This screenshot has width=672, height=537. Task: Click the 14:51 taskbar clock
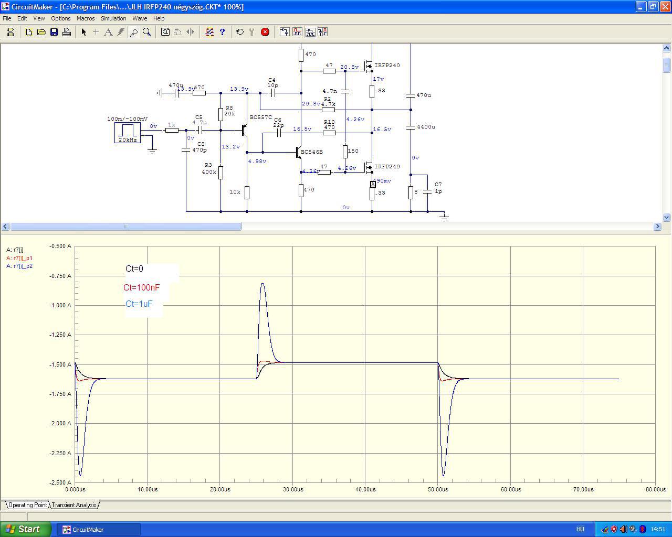click(x=658, y=529)
